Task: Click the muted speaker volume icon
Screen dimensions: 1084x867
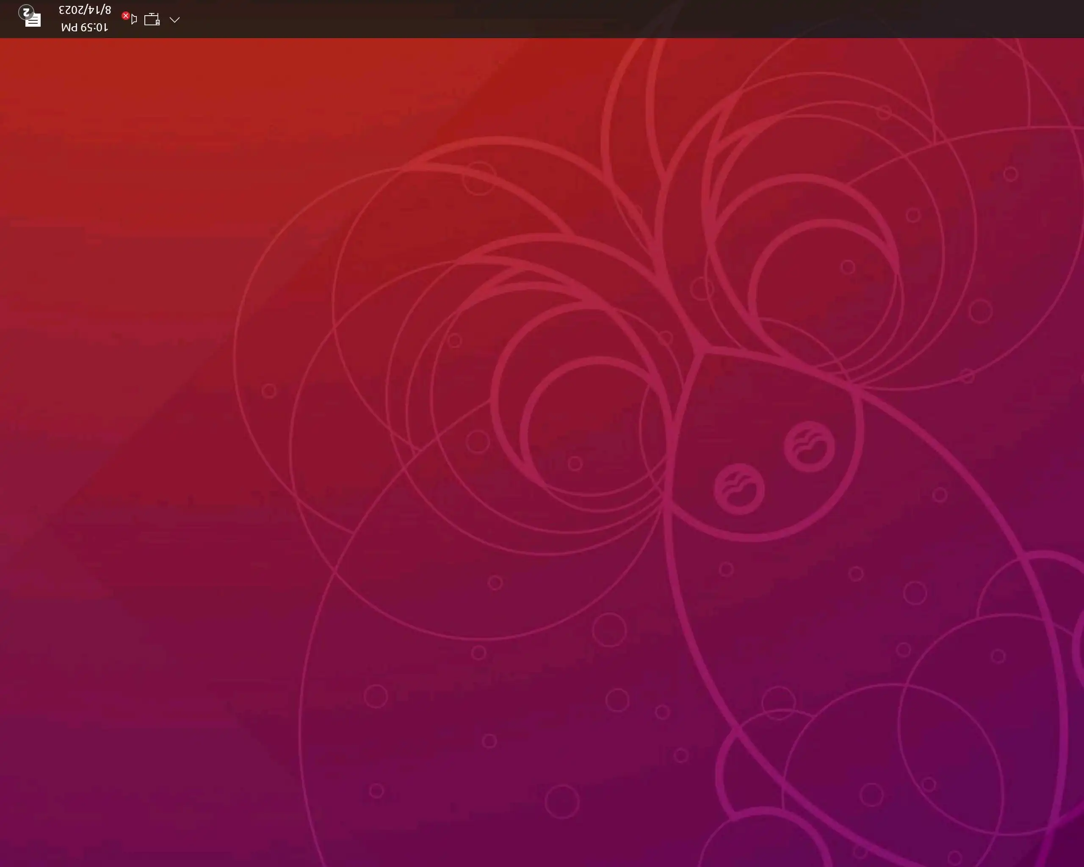Action: [133, 20]
